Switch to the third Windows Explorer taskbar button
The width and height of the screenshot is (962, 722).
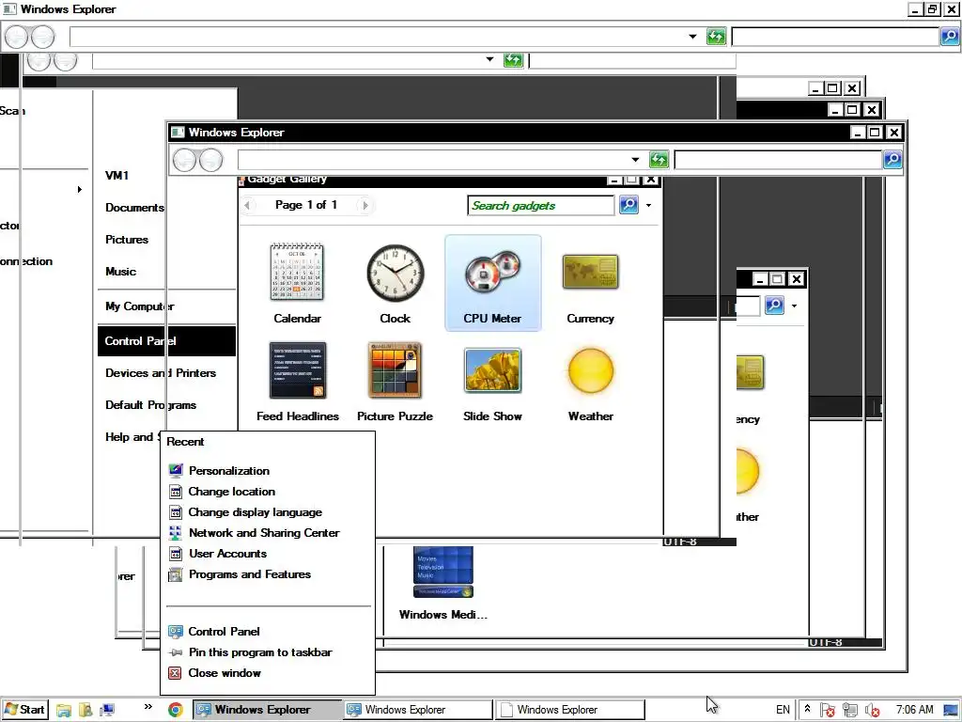pos(570,710)
